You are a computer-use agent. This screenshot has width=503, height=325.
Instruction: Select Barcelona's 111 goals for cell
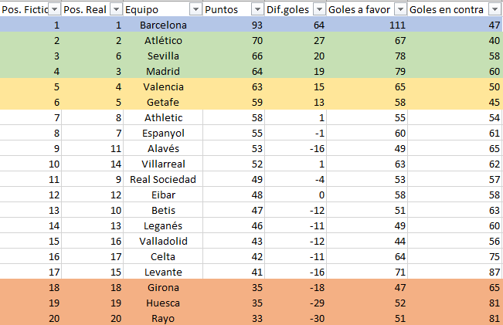[367, 25]
